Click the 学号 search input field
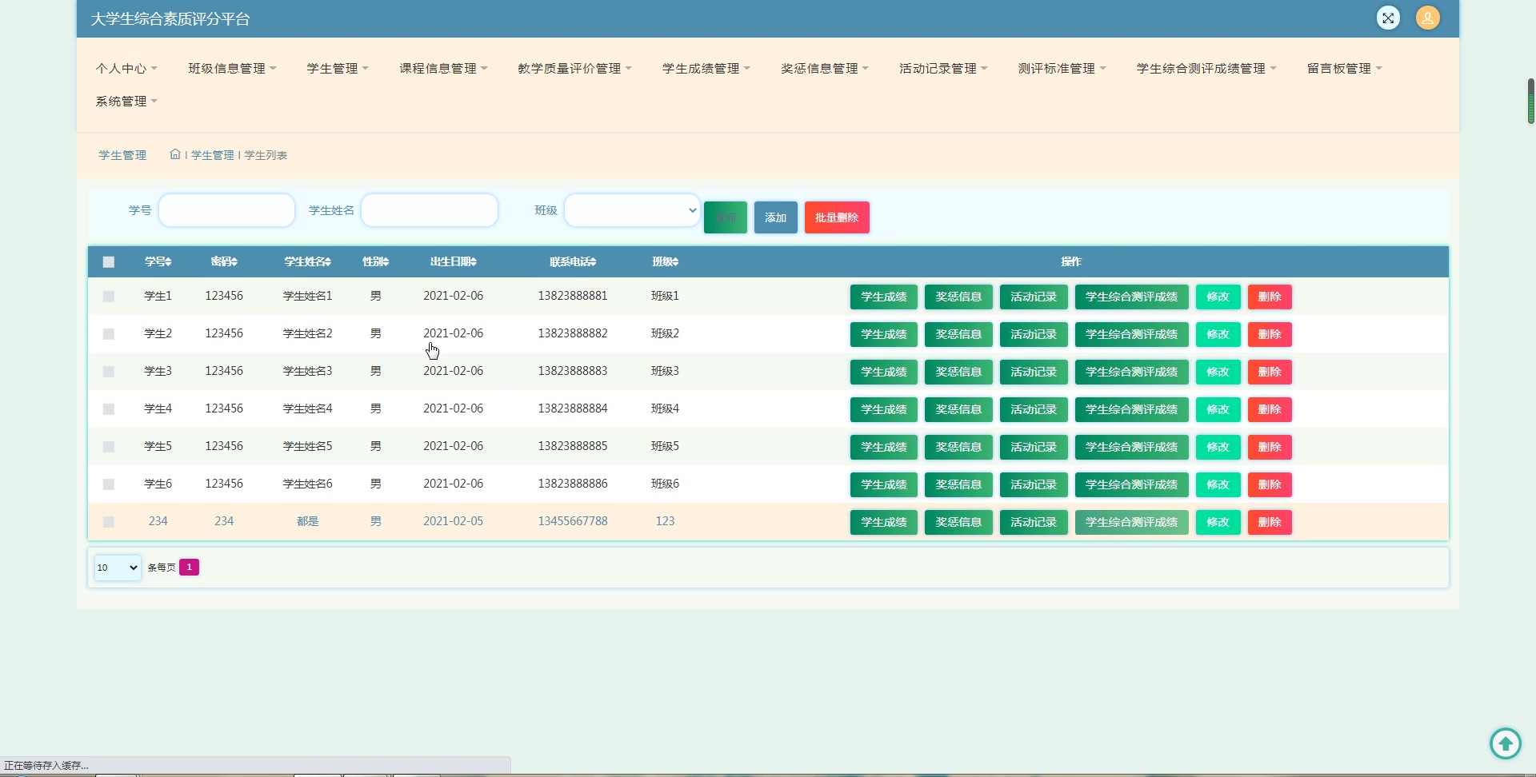1536x777 pixels. [x=227, y=210]
